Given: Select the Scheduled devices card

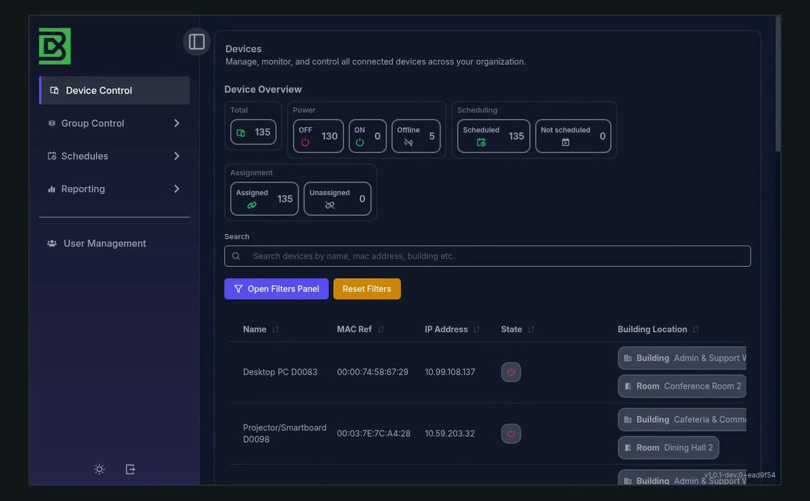Looking at the screenshot, I should [494, 136].
